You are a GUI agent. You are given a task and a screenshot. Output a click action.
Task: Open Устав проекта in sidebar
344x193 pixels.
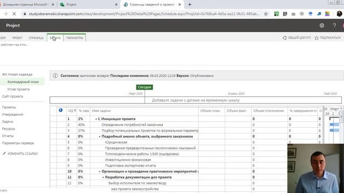pos(18,89)
